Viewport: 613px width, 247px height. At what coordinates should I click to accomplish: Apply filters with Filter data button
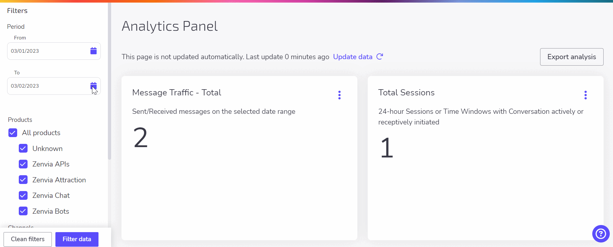(x=77, y=239)
